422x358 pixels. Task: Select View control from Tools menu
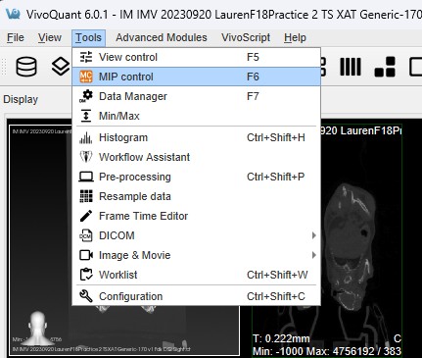196,57
